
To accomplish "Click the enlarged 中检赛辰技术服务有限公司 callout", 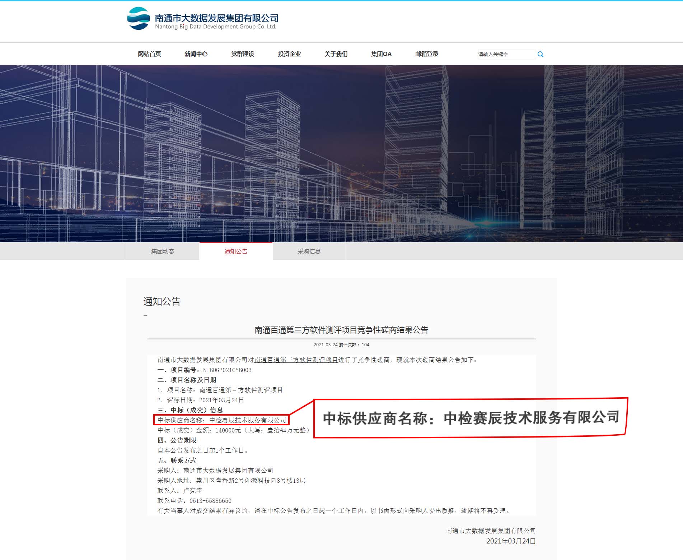I will 471,418.
